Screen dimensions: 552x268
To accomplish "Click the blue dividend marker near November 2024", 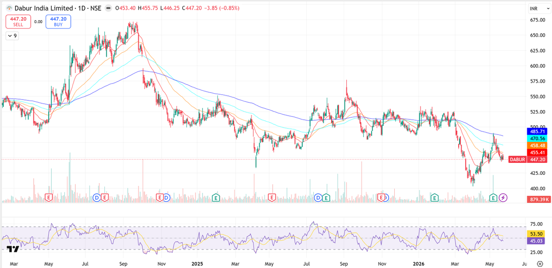I will [x=166, y=198].
